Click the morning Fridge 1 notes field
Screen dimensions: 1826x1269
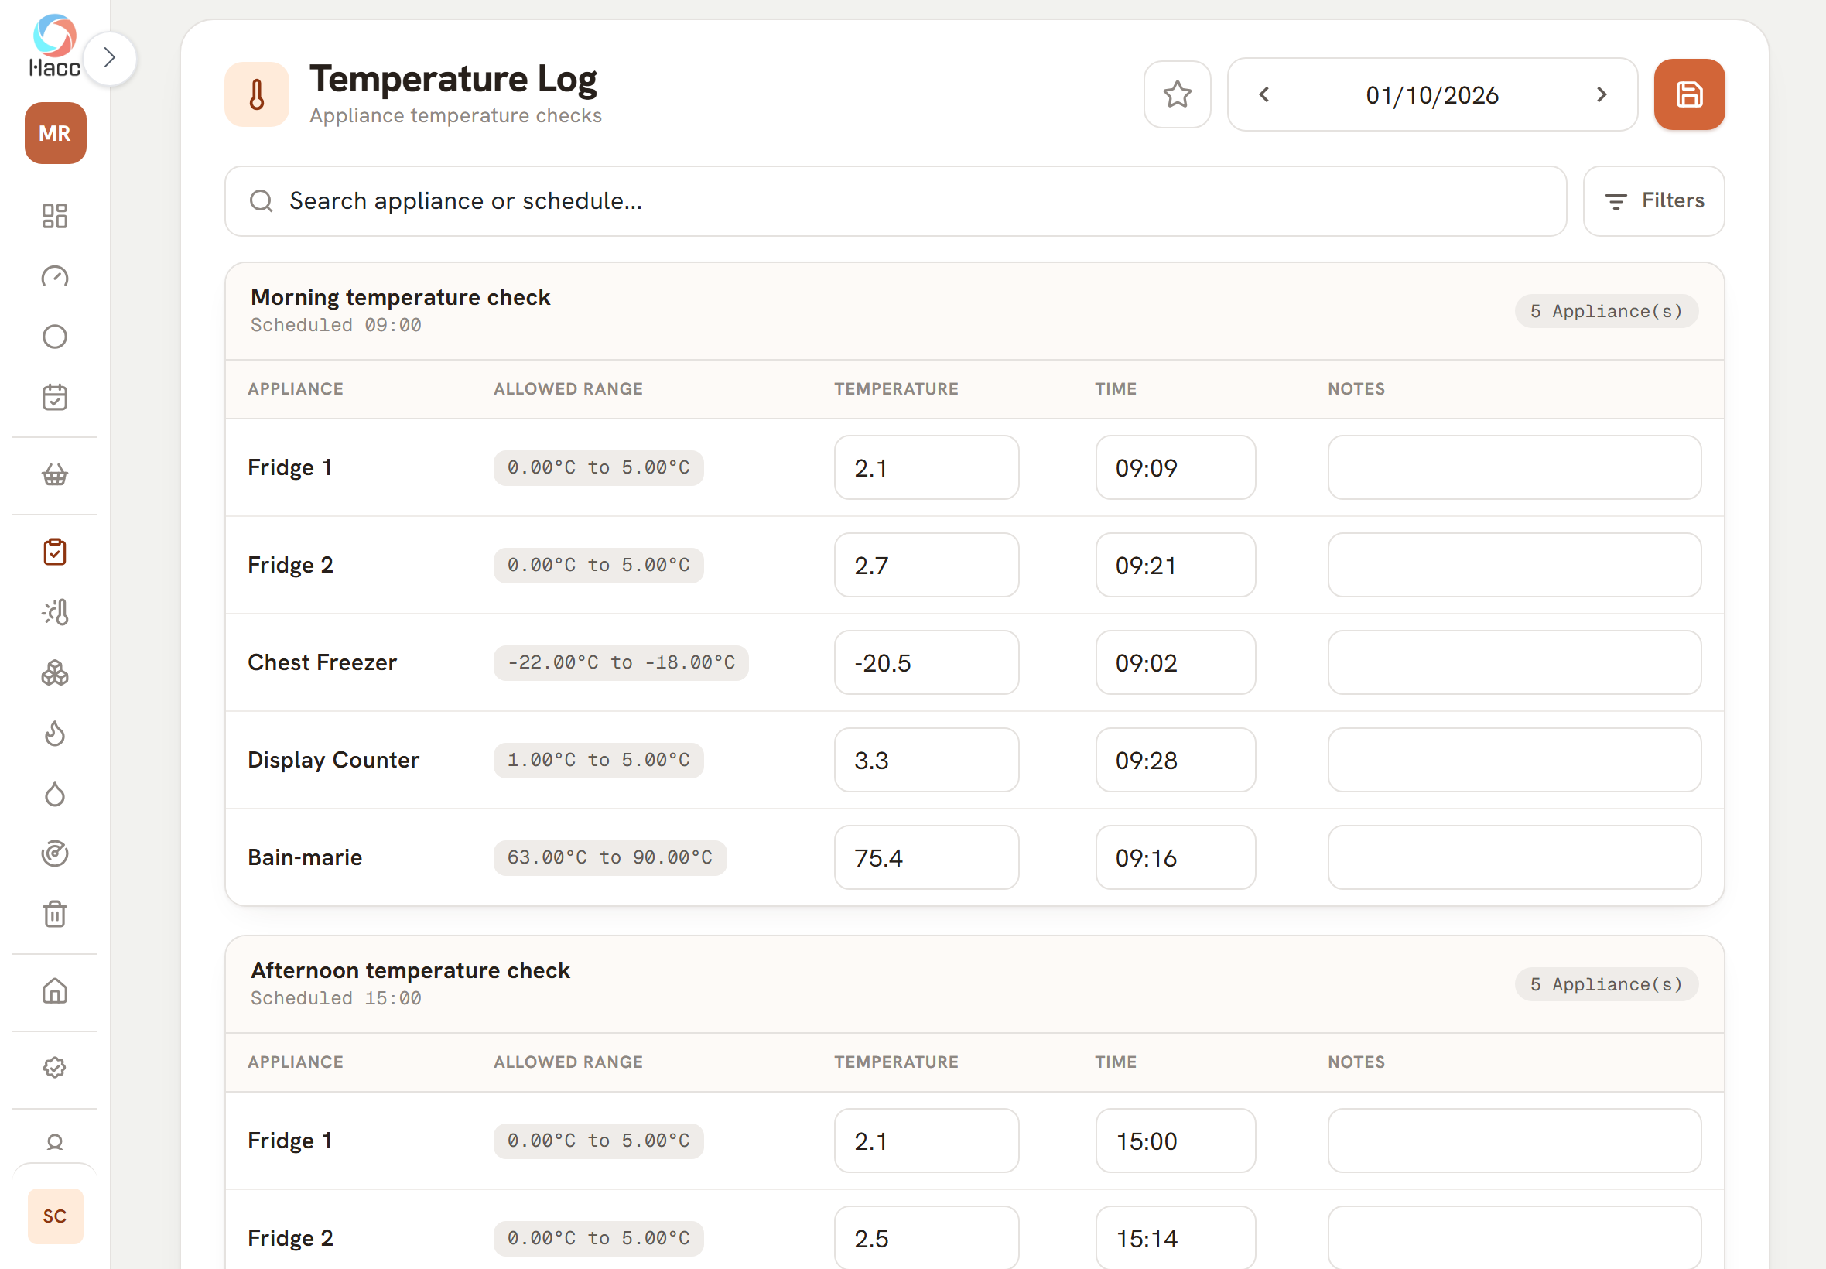pyautogui.click(x=1513, y=467)
